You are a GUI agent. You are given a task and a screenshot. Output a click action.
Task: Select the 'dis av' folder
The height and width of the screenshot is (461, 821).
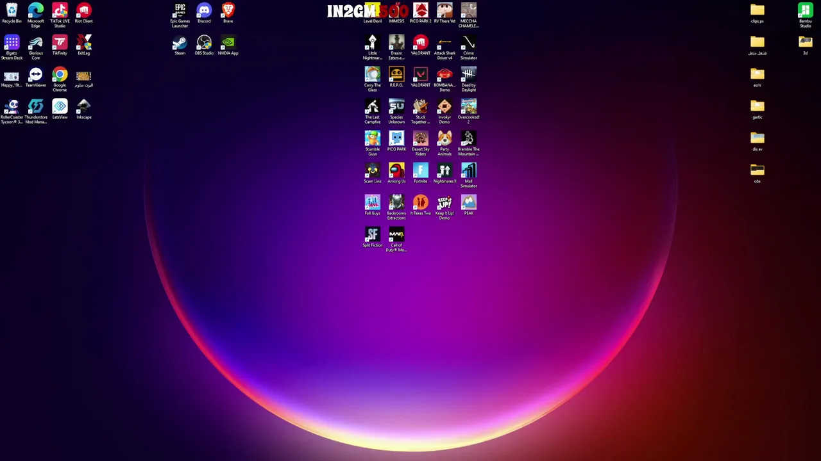click(758, 138)
